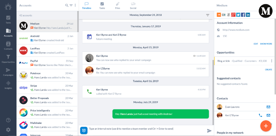The width and height of the screenshot is (276, 136).
Task: Switch to the Tasks tab
Action: tap(102, 6)
